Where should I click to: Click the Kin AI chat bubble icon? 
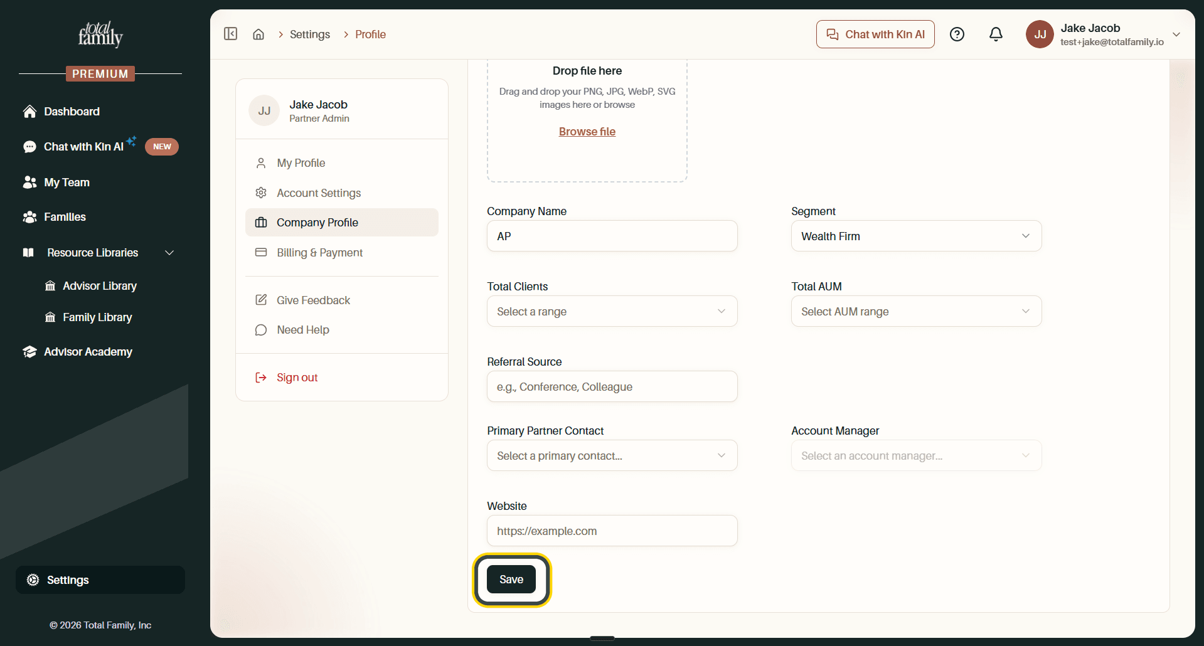pos(29,147)
